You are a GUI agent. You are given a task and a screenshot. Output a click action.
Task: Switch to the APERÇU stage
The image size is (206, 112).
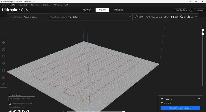point(102,10)
